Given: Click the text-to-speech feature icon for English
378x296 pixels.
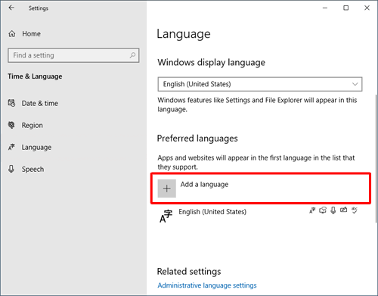Looking at the screenshot, I should (x=323, y=210).
